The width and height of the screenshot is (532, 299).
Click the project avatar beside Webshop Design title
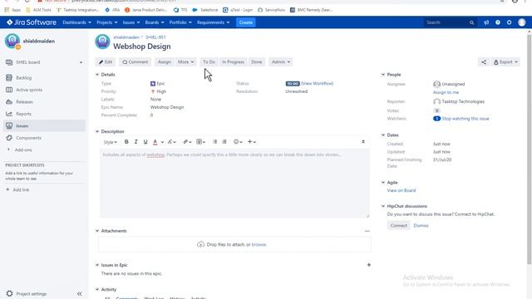point(102,42)
